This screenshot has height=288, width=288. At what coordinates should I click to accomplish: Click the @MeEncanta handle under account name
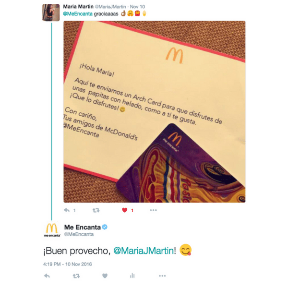(x=79, y=234)
